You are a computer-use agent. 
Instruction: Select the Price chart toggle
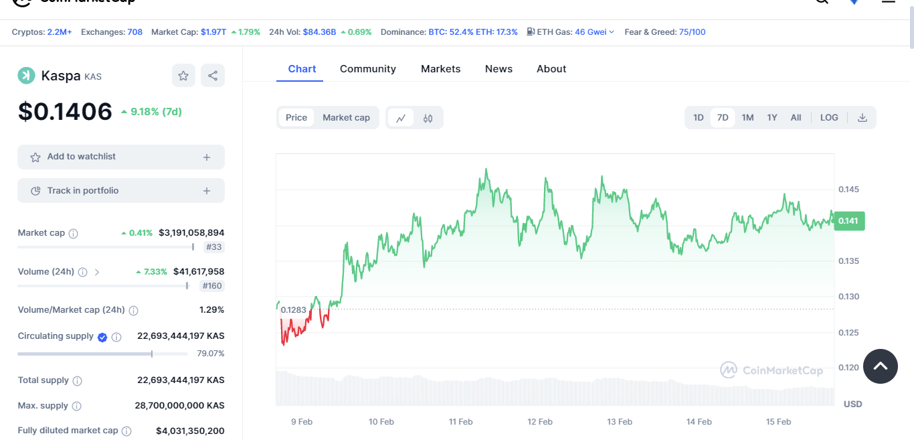[296, 118]
